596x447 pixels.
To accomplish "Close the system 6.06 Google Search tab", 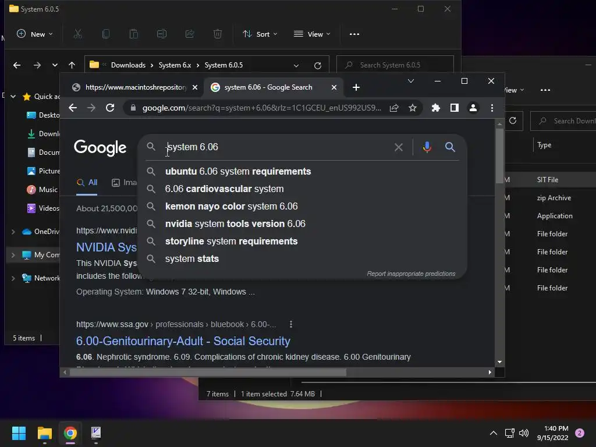I will 334,87.
